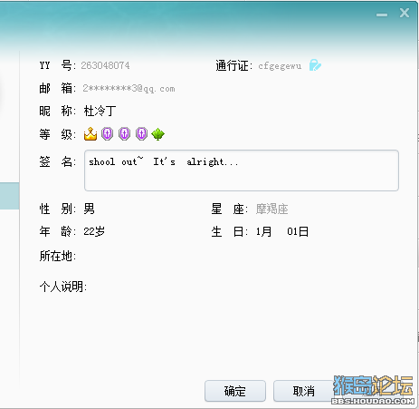Click the 确定 confirm button
Image resolution: width=419 pixels, height=409 pixels.
(235, 391)
